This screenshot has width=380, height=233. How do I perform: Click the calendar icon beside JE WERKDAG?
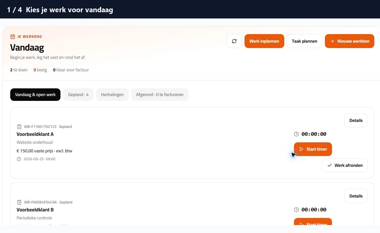pos(12,36)
